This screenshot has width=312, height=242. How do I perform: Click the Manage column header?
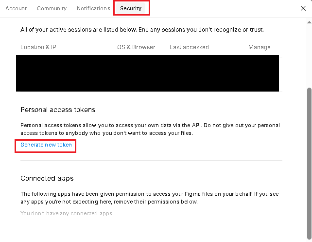(259, 47)
